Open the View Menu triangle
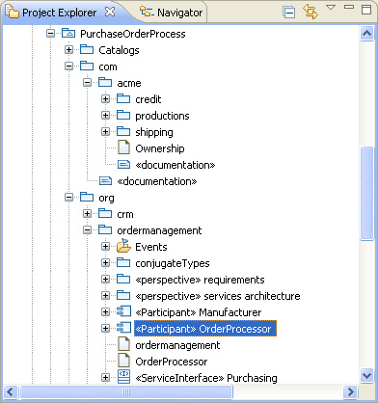The image size is (378, 403). point(331,7)
